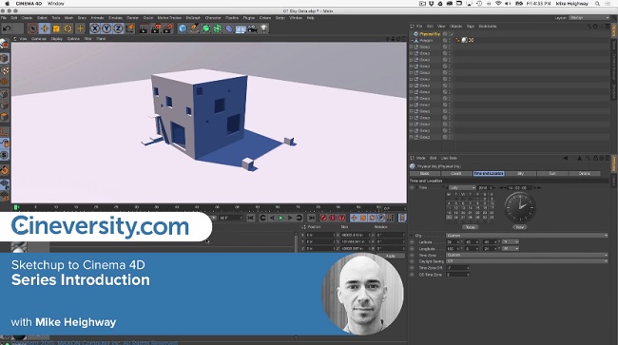Click the Today button under the calendar
The image size is (618, 345).
point(470,227)
